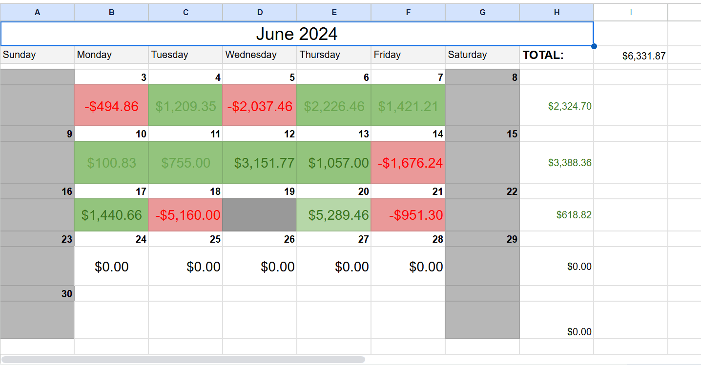Viewport: 701px width, 365px height.
Task: Click the blue selection fill handle
Action: tap(594, 46)
